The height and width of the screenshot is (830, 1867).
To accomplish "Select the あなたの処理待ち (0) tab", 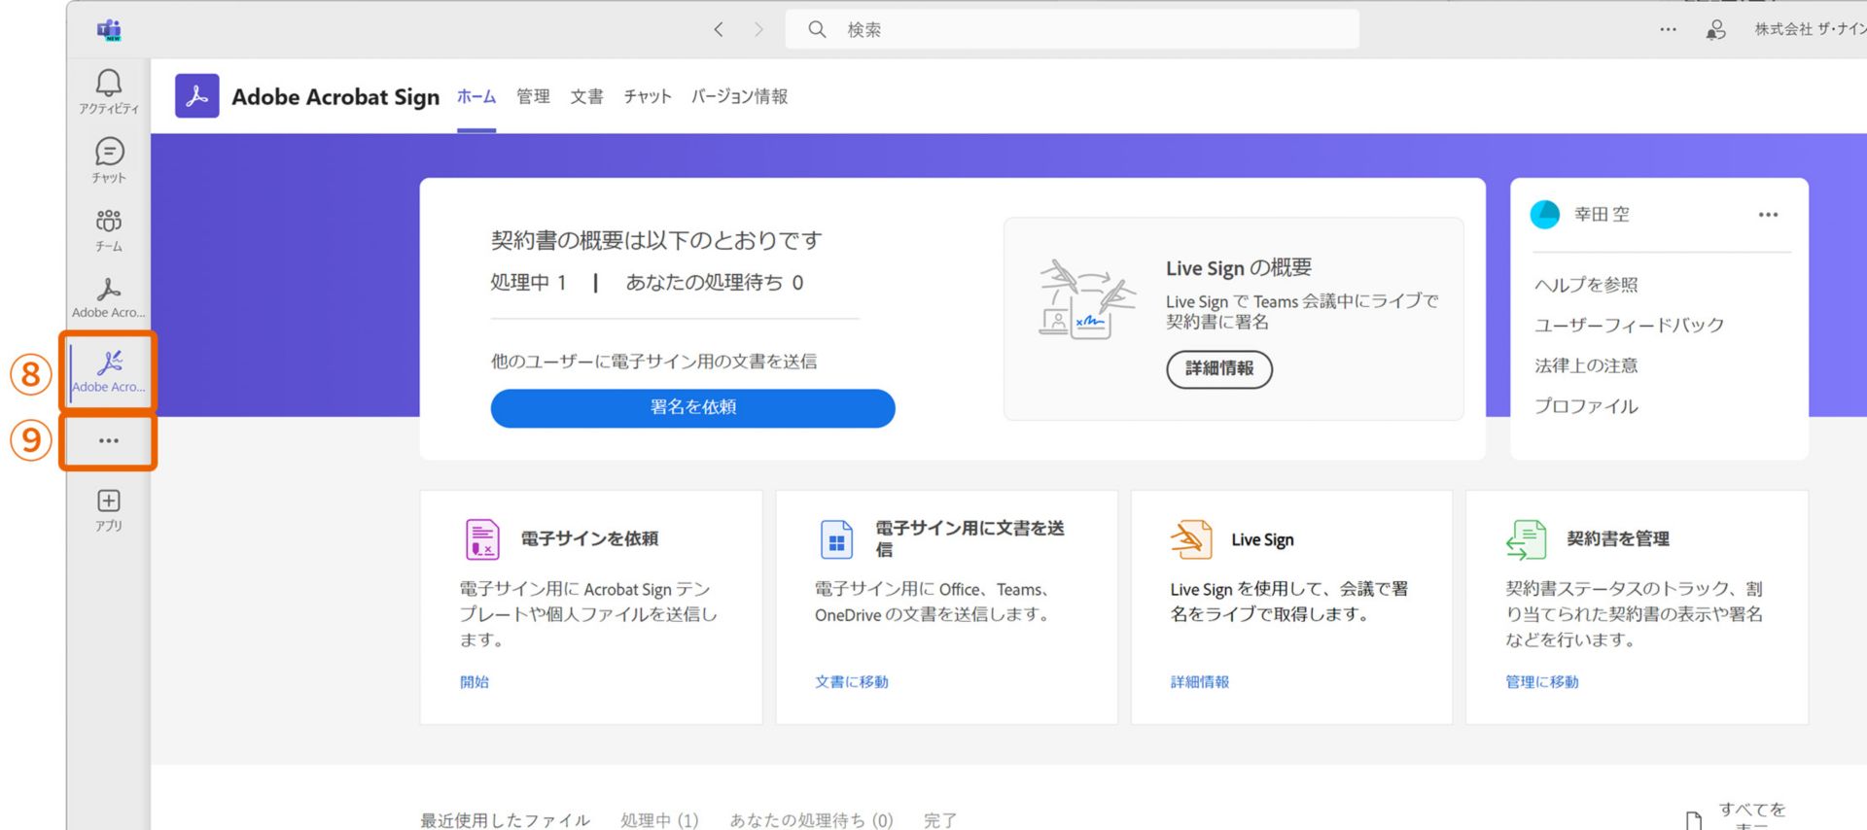I will coord(811,820).
